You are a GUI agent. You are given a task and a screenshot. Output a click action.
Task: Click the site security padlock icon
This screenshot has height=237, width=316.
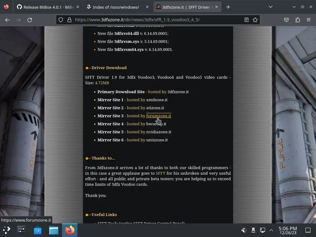click(x=69, y=20)
